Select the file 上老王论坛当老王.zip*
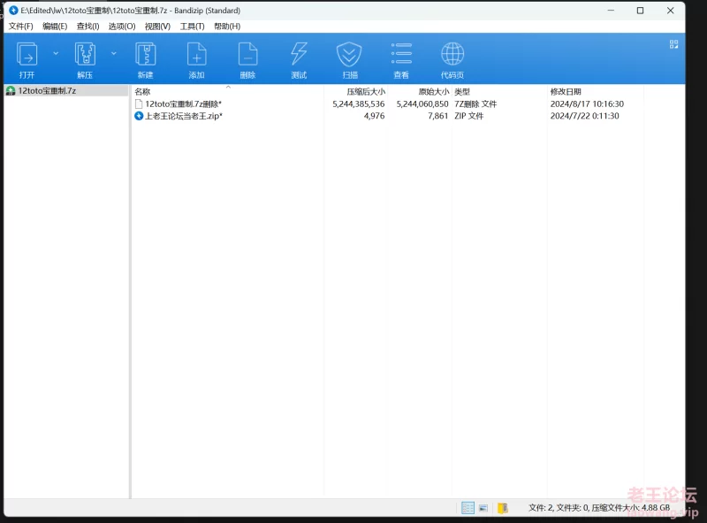The width and height of the screenshot is (707, 523). coord(184,116)
